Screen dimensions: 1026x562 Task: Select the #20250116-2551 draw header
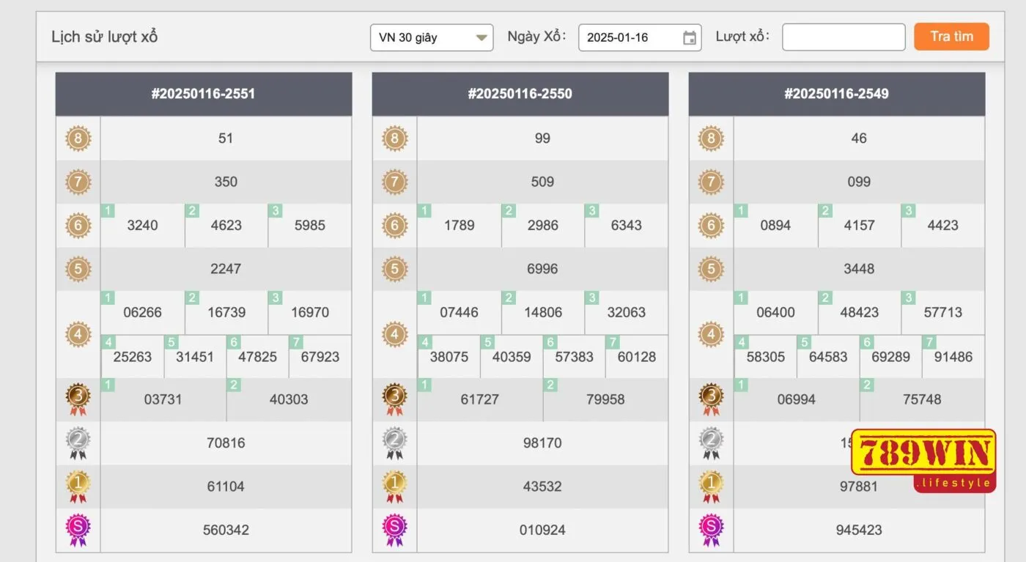(203, 94)
